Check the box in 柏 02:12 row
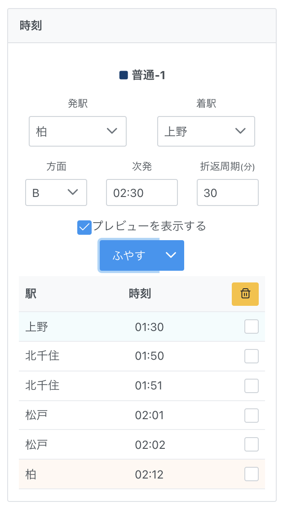Viewport: 283px width, 510px height. pyautogui.click(x=251, y=474)
